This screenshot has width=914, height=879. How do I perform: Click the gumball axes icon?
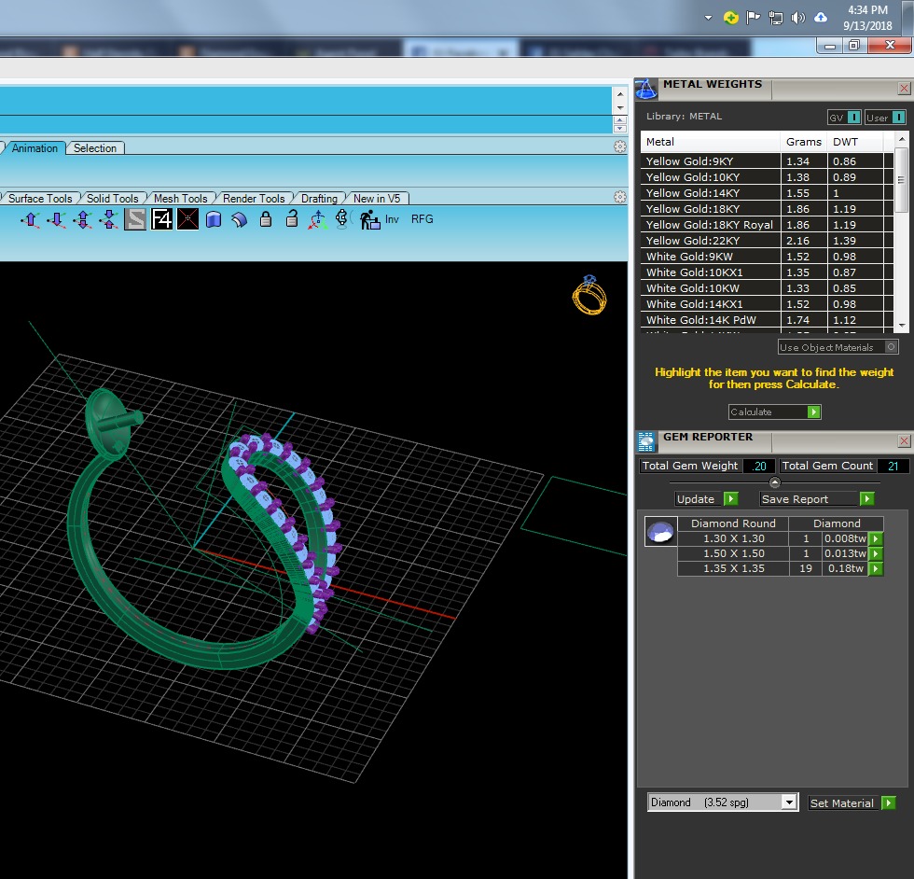coord(318,219)
